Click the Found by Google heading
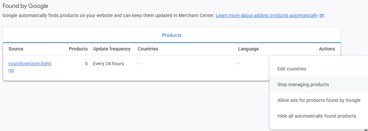Image resolution: width=368 pixels, height=131 pixels. (x=25, y=6)
